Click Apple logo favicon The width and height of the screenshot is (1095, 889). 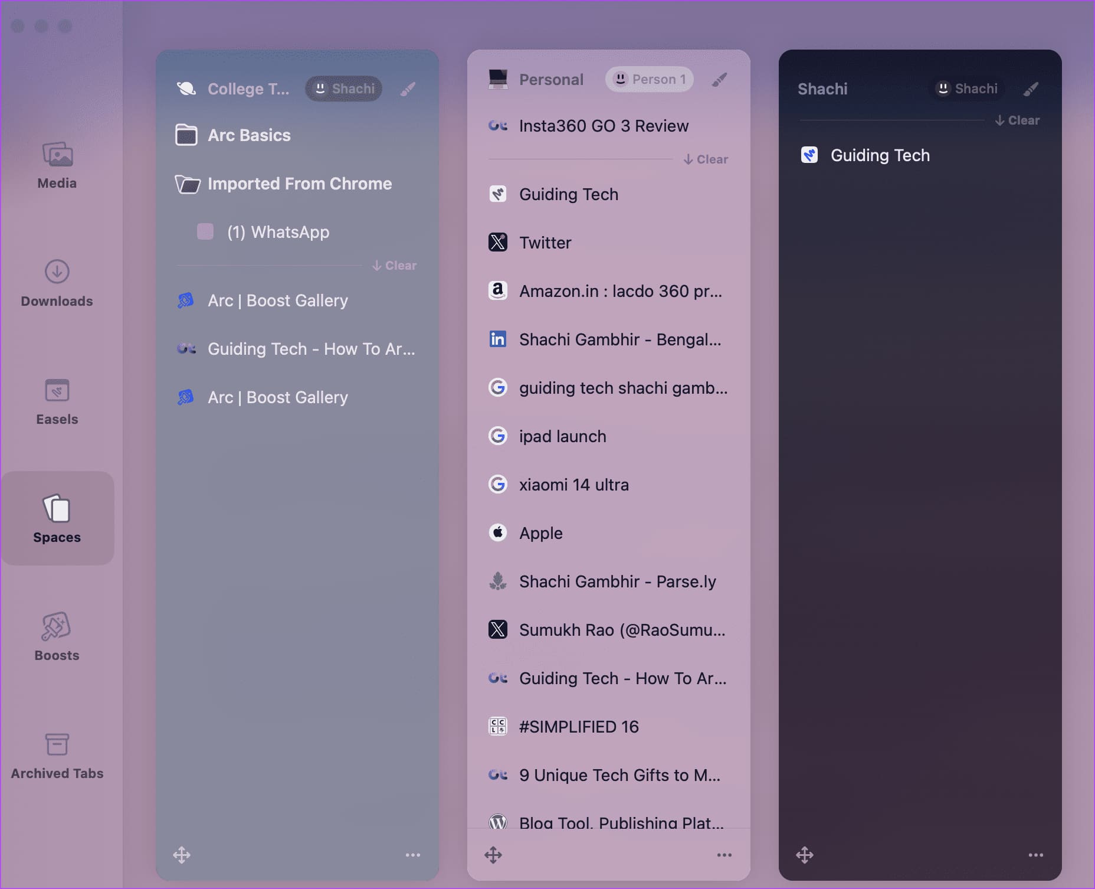coord(498,532)
